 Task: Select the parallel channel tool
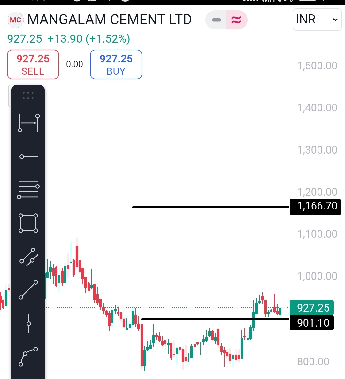(28, 257)
